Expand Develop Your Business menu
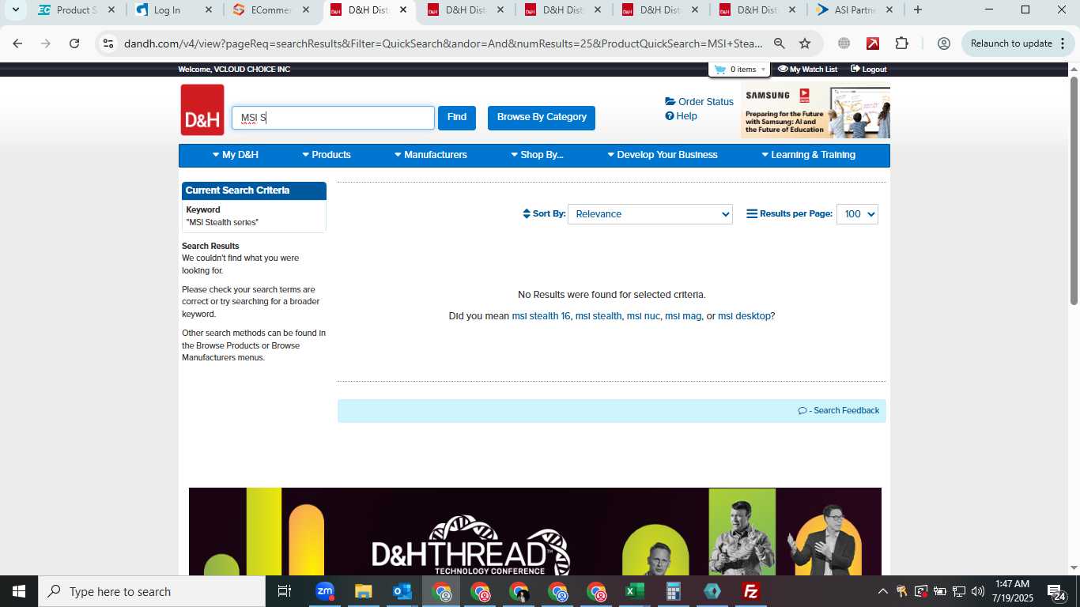 tap(663, 155)
